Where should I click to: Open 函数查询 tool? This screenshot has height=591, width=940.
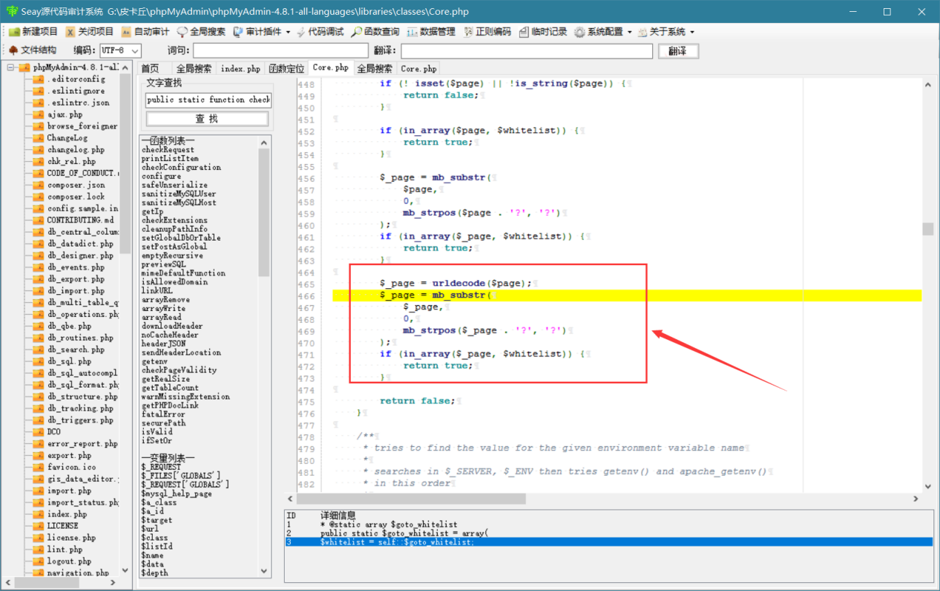(375, 32)
